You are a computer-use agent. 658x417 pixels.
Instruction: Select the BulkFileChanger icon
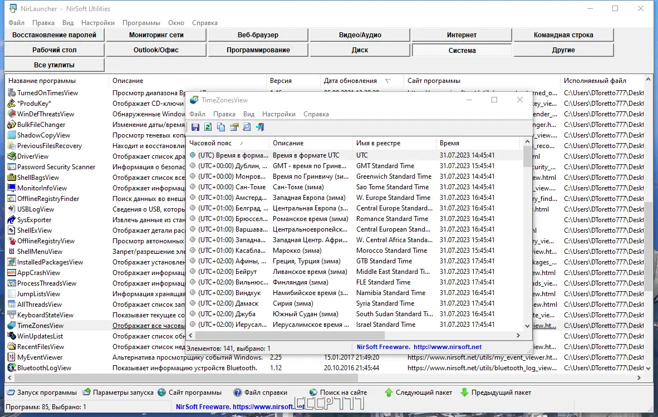coord(12,125)
